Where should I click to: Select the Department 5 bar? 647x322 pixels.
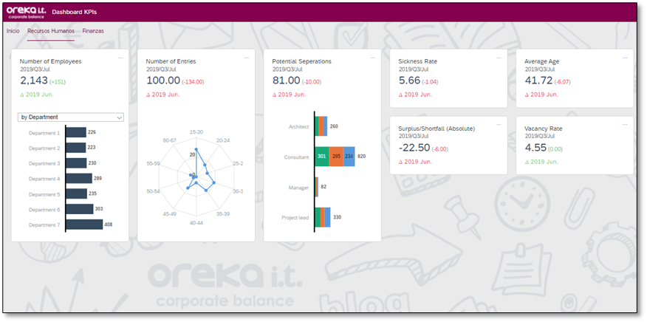click(76, 193)
